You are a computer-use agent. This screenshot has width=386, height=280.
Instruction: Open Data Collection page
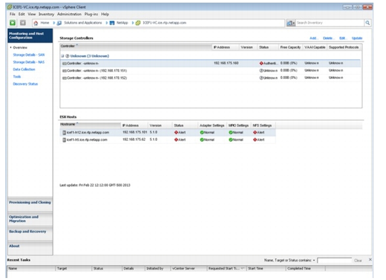coord(24,70)
